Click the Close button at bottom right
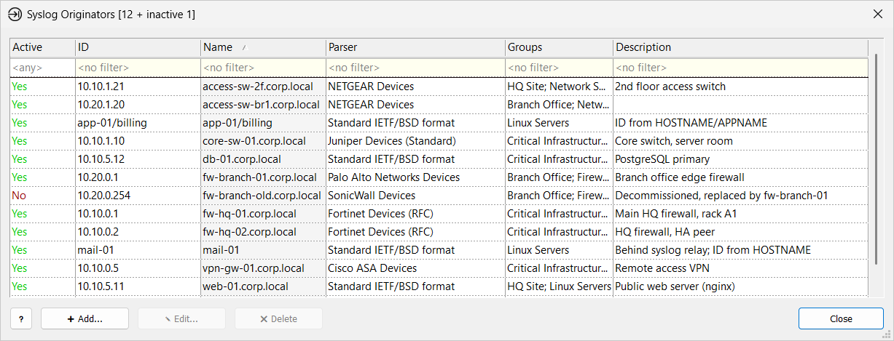The image size is (894, 341). [841, 318]
